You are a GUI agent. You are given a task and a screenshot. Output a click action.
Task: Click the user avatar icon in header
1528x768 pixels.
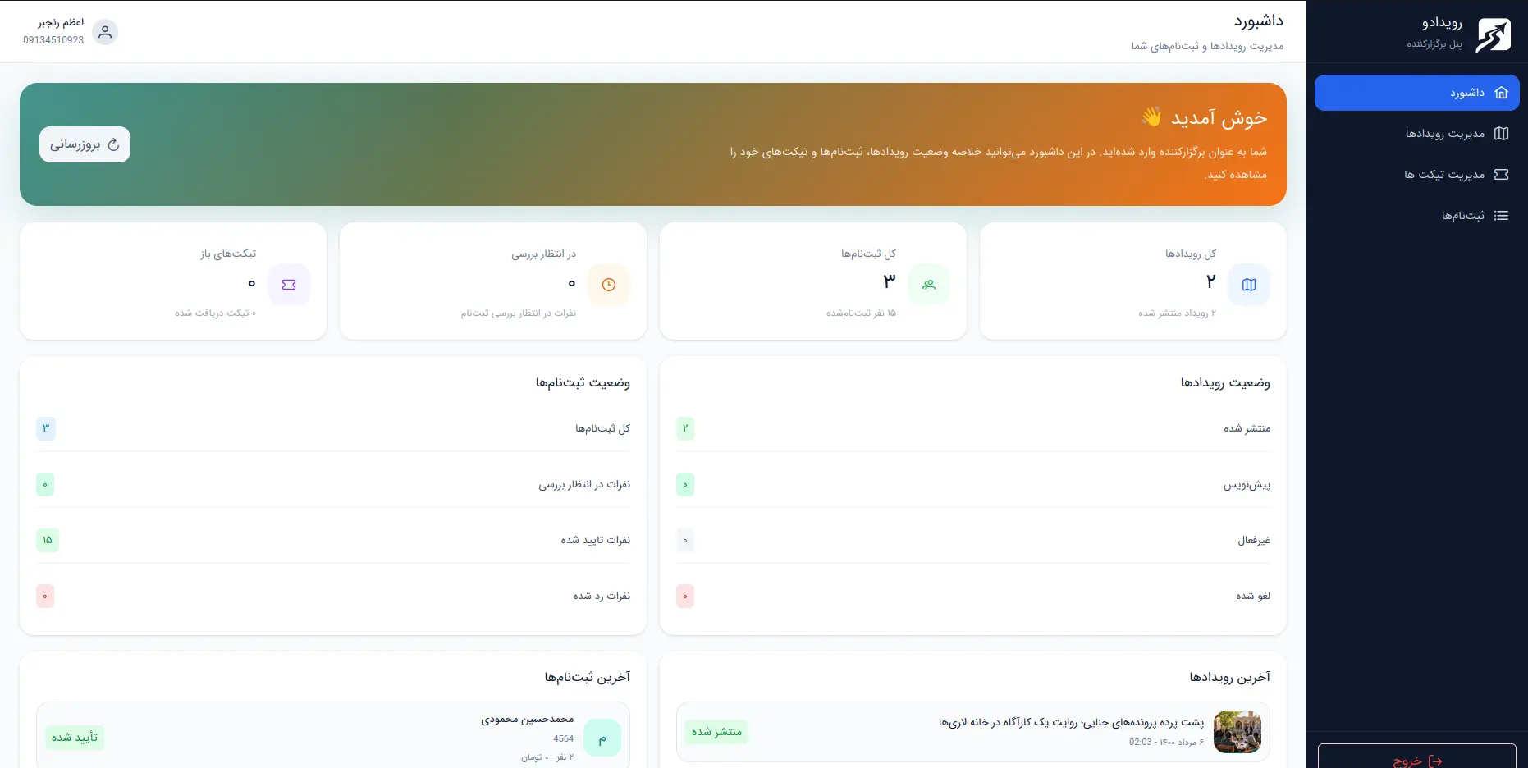[105, 32]
